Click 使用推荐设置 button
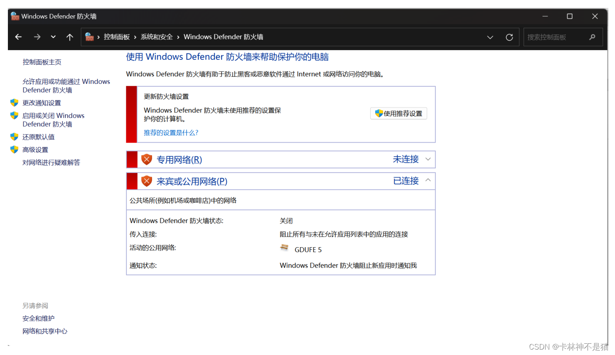Screen dimensions: 615x355 [x=399, y=113]
